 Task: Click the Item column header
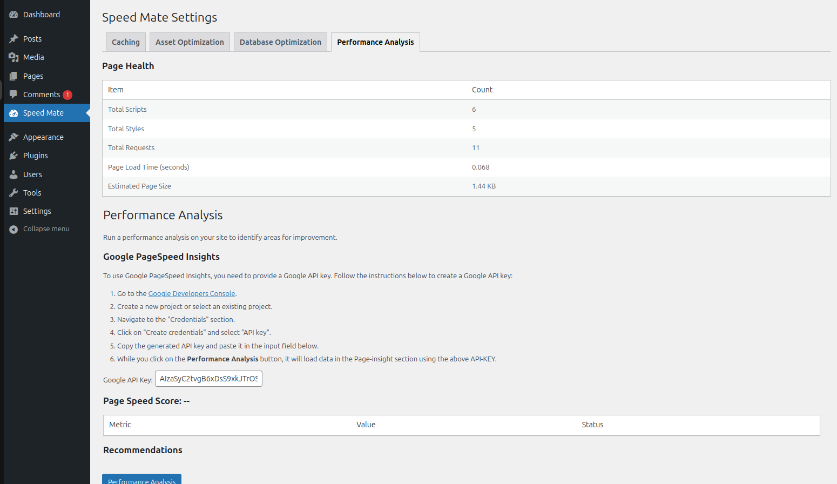point(116,90)
